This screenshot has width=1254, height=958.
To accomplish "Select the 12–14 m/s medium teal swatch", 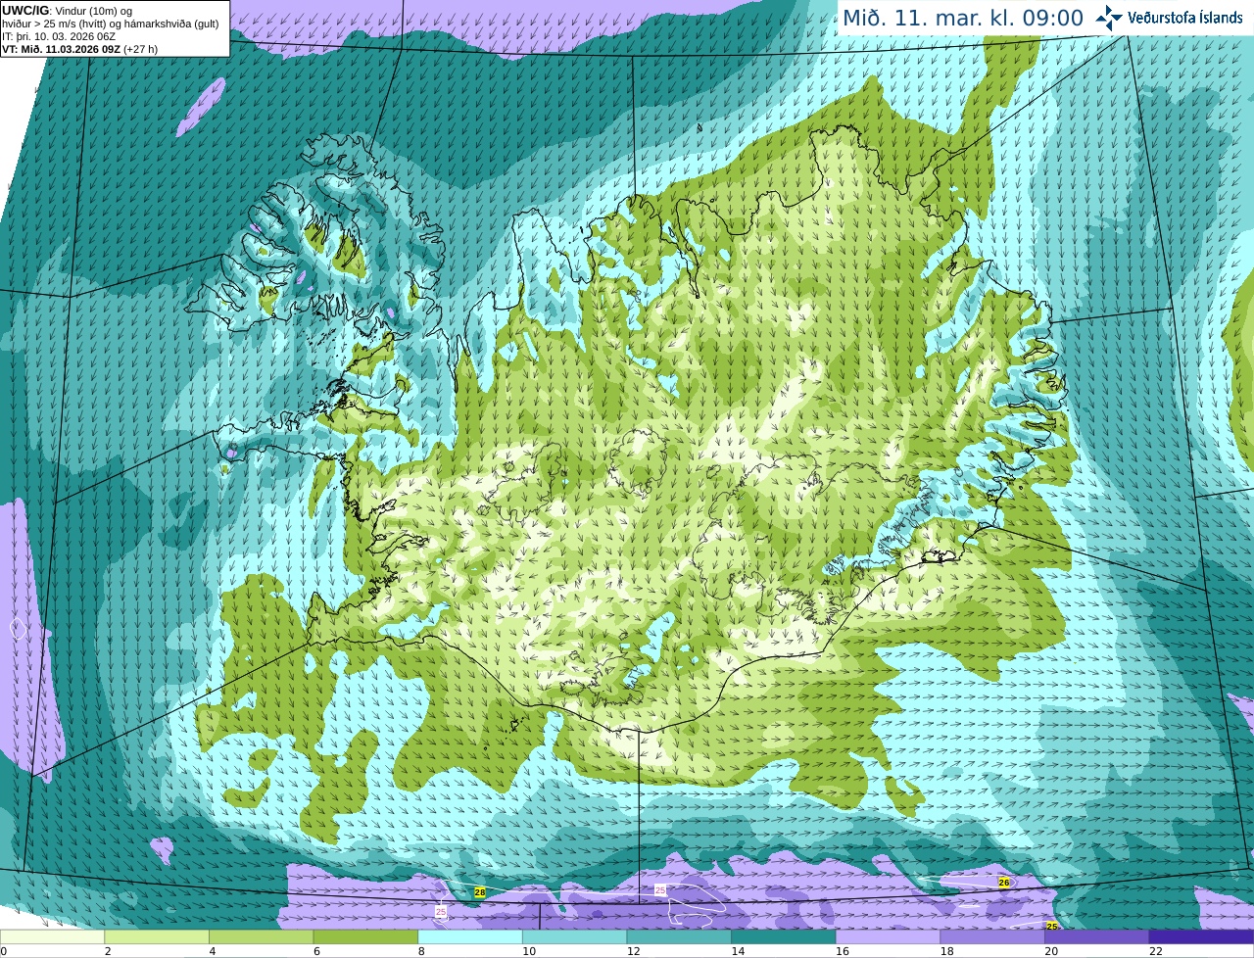I will (x=679, y=936).
